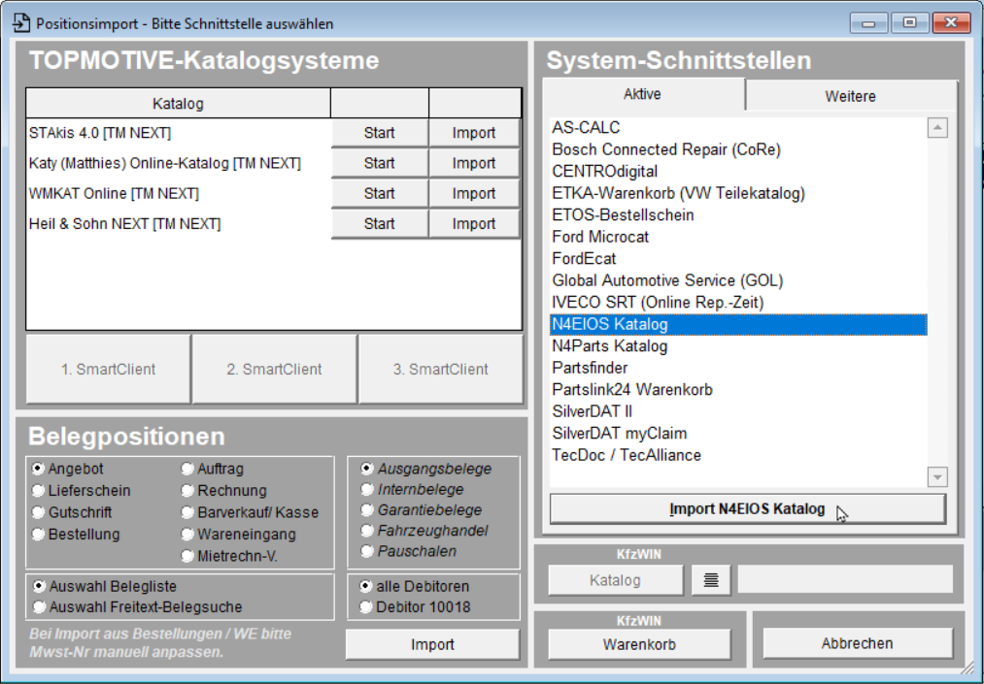
Task: Select Partsfinder in the list
Action: [738, 368]
